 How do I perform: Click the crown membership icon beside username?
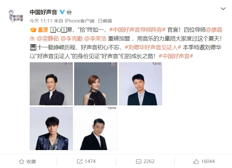click(69, 12)
